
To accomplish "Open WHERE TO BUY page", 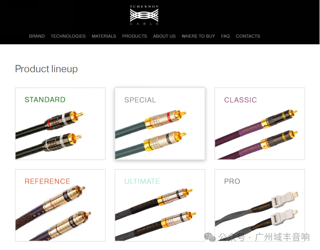I will [198, 36].
